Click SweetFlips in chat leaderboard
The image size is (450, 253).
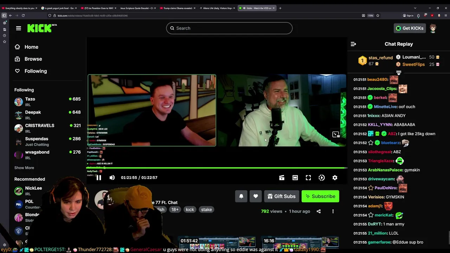click(x=413, y=64)
